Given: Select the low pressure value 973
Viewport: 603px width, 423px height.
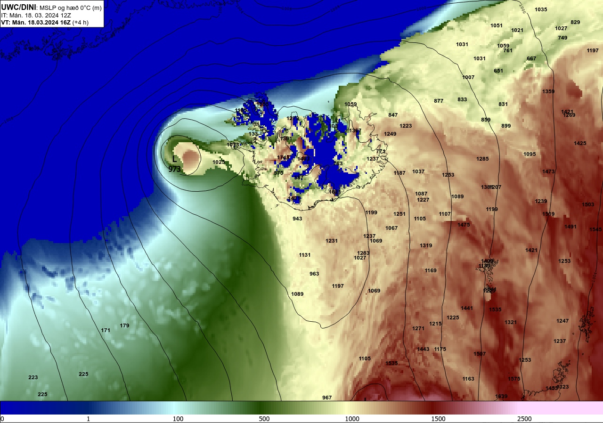Looking at the screenshot, I should pos(174,169).
